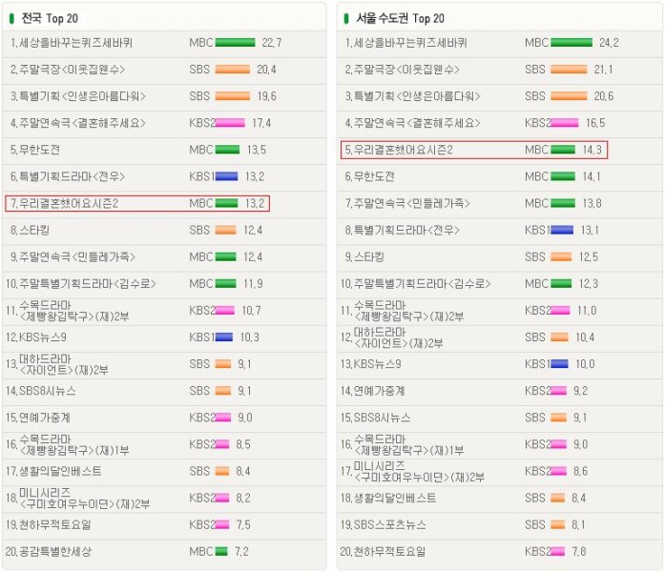Click '20.천하무적토요일' in the 서울 수도권 list

point(383,552)
